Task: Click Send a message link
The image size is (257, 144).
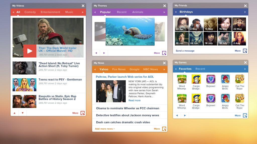Action: 185,51
